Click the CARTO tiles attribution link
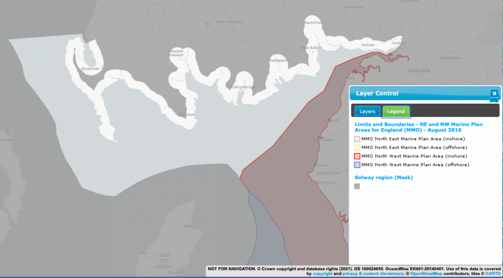503x278 pixels. [x=493, y=274]
